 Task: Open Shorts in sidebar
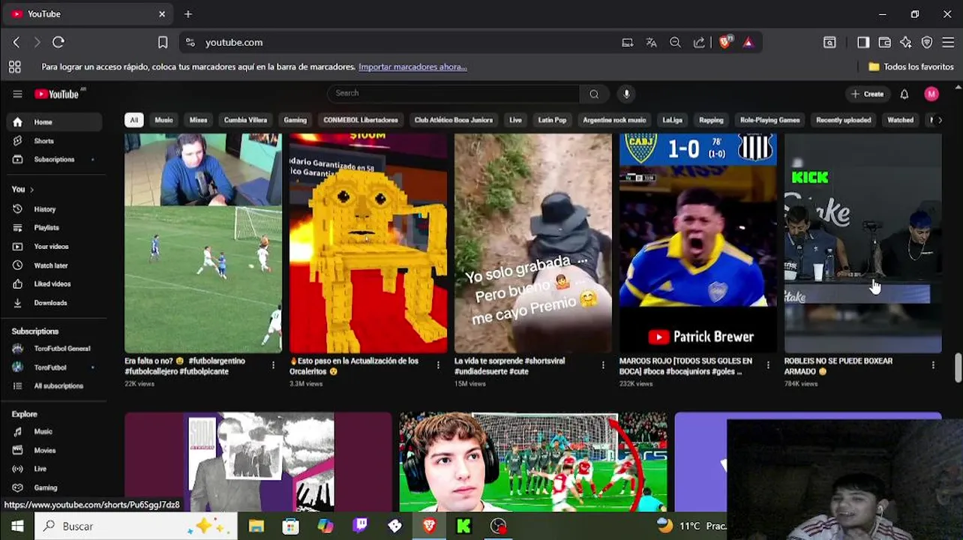pos(53,141)
